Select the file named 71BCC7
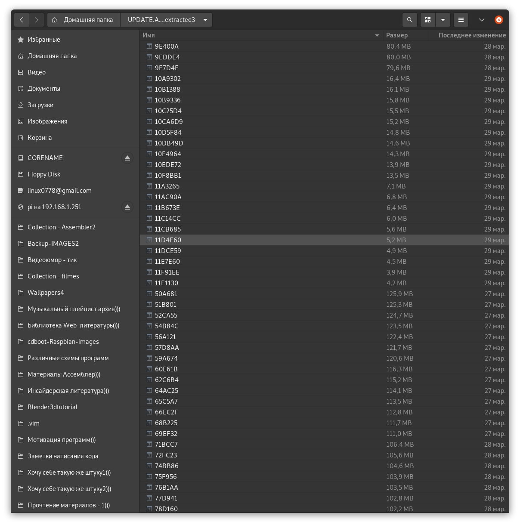520x525 pixels. tap(166, 444)
